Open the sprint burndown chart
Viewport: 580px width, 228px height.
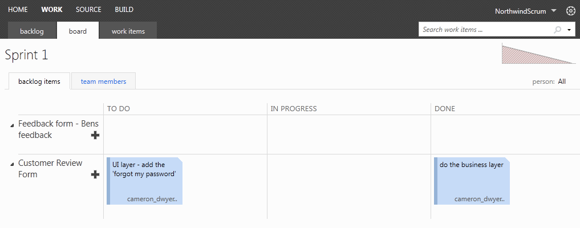coord(538,54)
